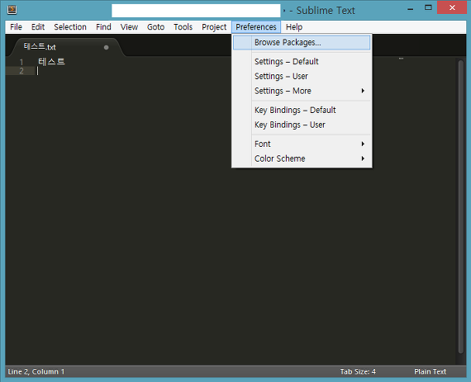Expand the Font submenu

click(x=302, y=144)
